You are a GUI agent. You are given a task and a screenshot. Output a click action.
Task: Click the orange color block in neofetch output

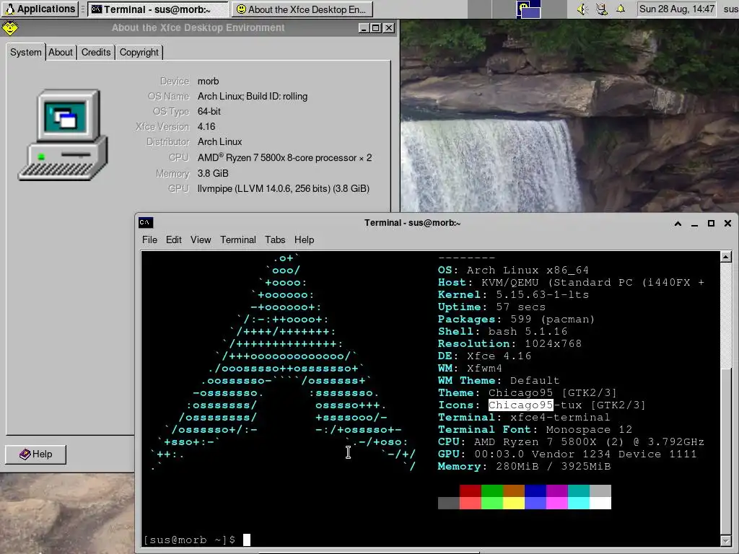[x=514, y=491]
